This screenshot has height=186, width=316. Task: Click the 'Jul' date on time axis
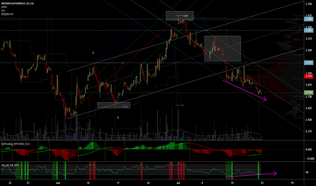pos(178,183)
